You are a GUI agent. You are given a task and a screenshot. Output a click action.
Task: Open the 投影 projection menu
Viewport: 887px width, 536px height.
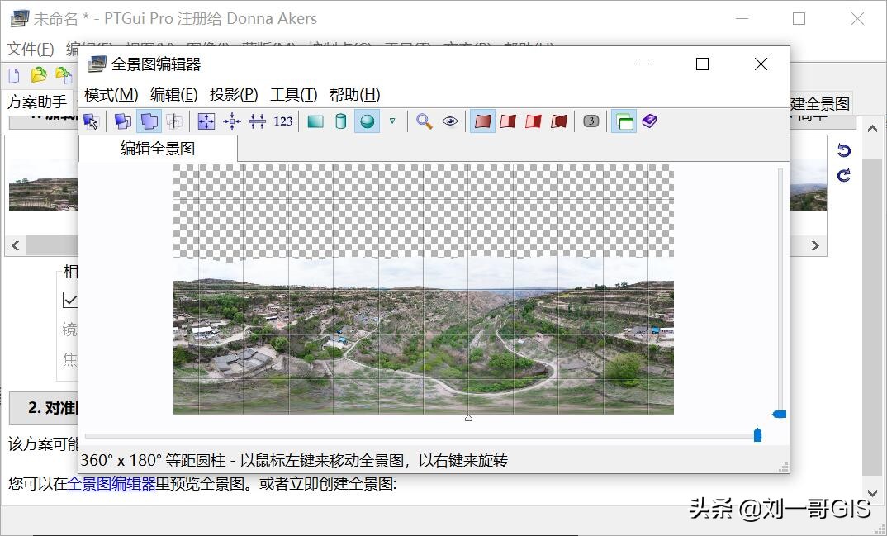234,94
